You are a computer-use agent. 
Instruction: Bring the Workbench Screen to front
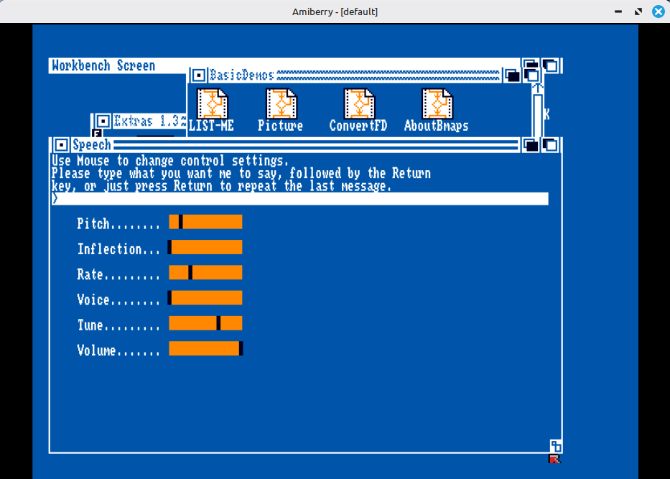click(551, 65)
